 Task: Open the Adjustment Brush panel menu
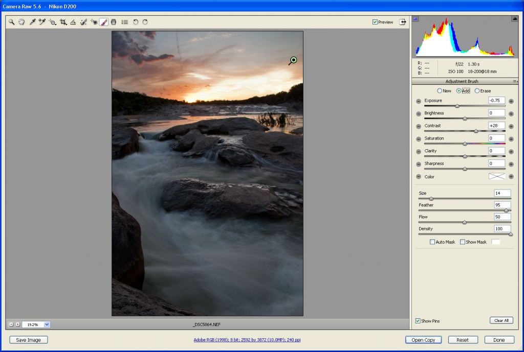coord(515,81)
